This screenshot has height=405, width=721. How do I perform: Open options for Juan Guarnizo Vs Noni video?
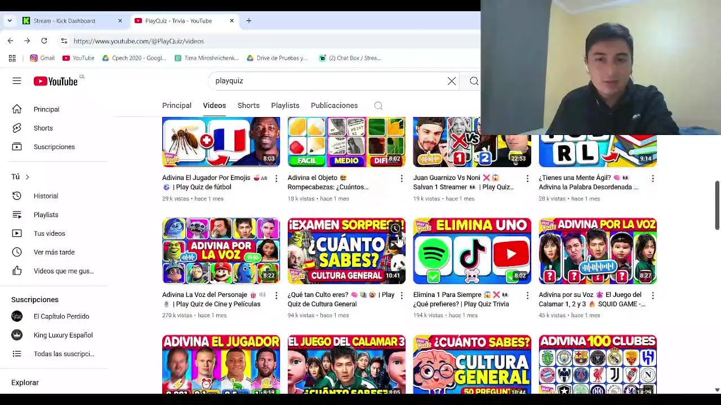[x=527, y=178]
